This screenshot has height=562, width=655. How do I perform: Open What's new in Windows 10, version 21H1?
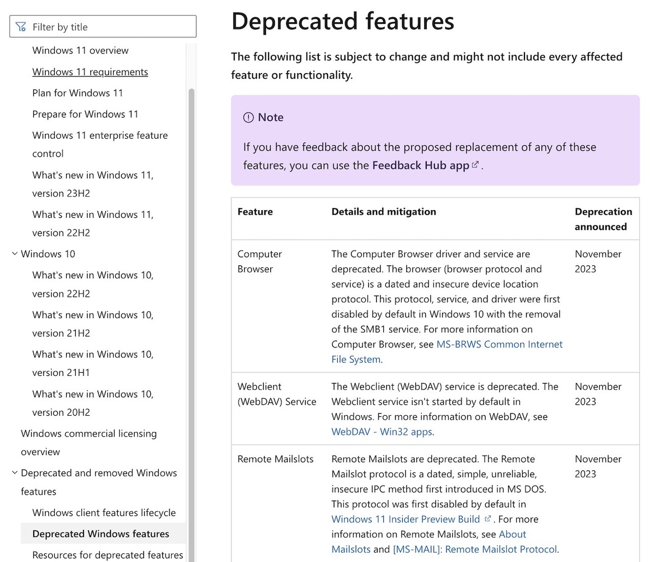click(93, 363)
